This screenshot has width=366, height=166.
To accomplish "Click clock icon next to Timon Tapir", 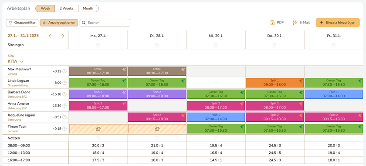I will coord(64,129).
